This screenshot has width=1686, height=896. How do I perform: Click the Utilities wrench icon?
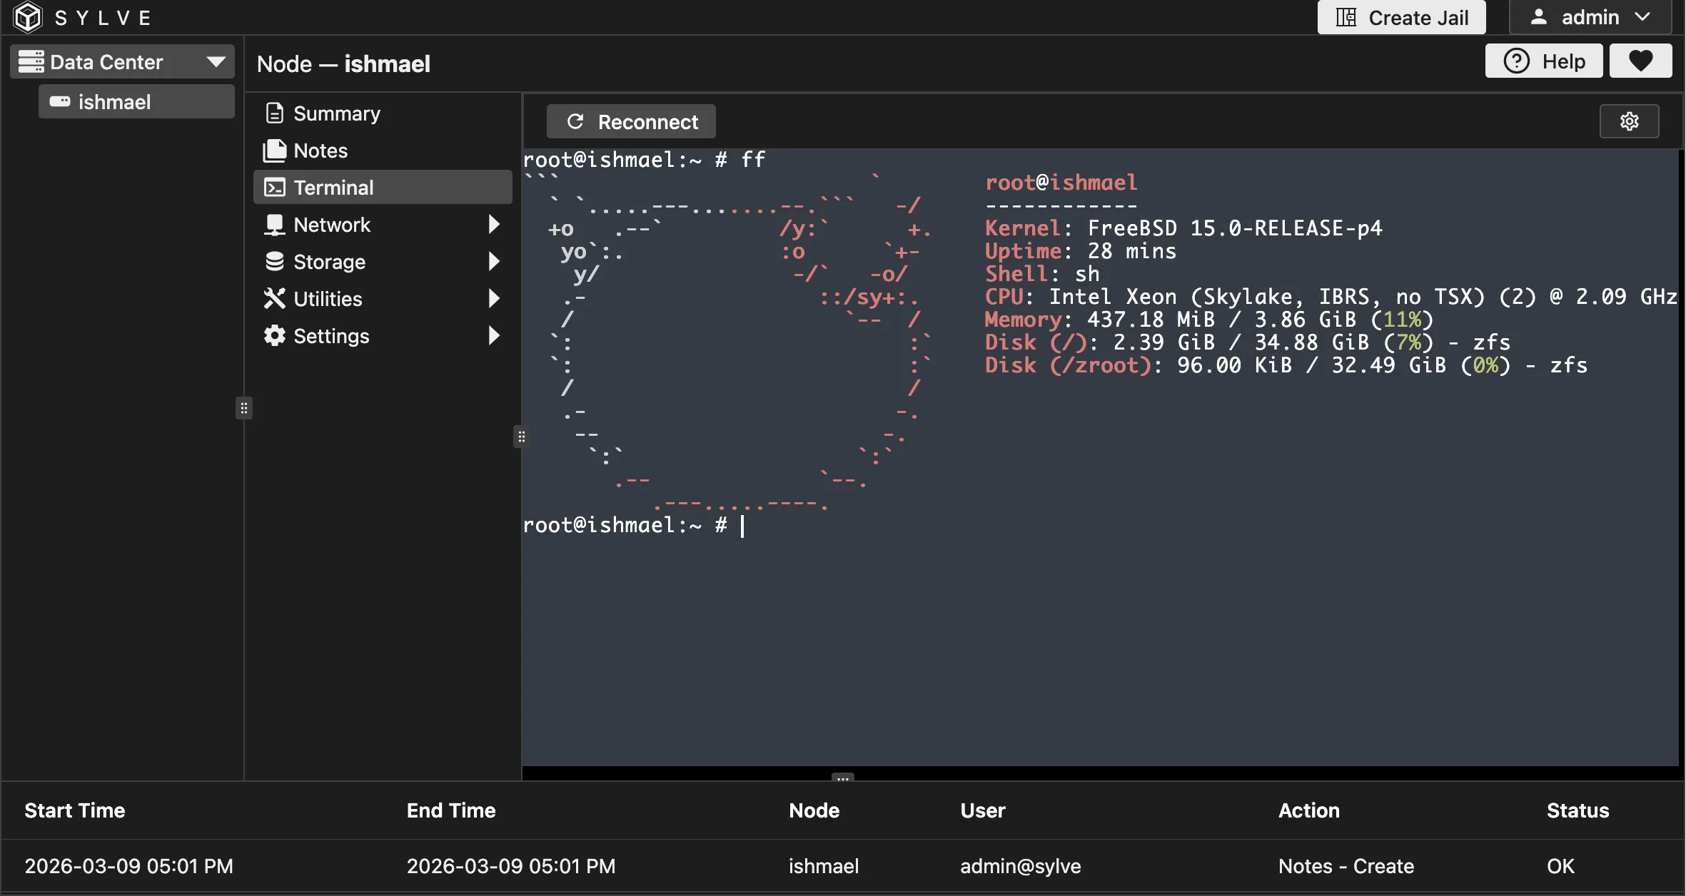tap(275, 298)
